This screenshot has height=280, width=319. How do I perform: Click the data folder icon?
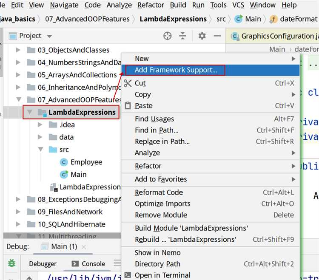[53, 137]
